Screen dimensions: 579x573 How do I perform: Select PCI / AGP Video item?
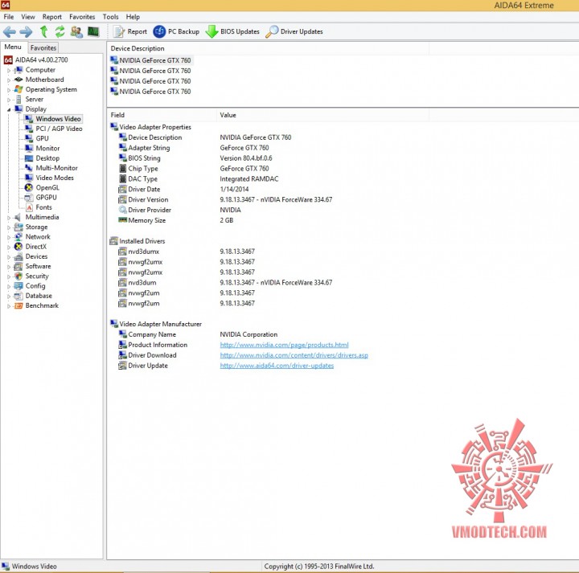tap(59, 129)
